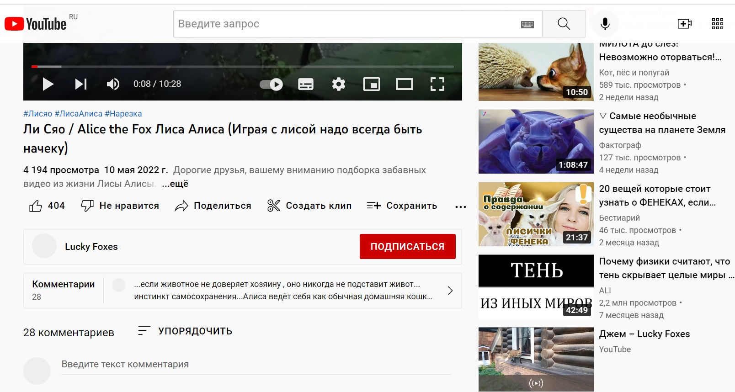Share the video via Поделиться

pos(213,206)
